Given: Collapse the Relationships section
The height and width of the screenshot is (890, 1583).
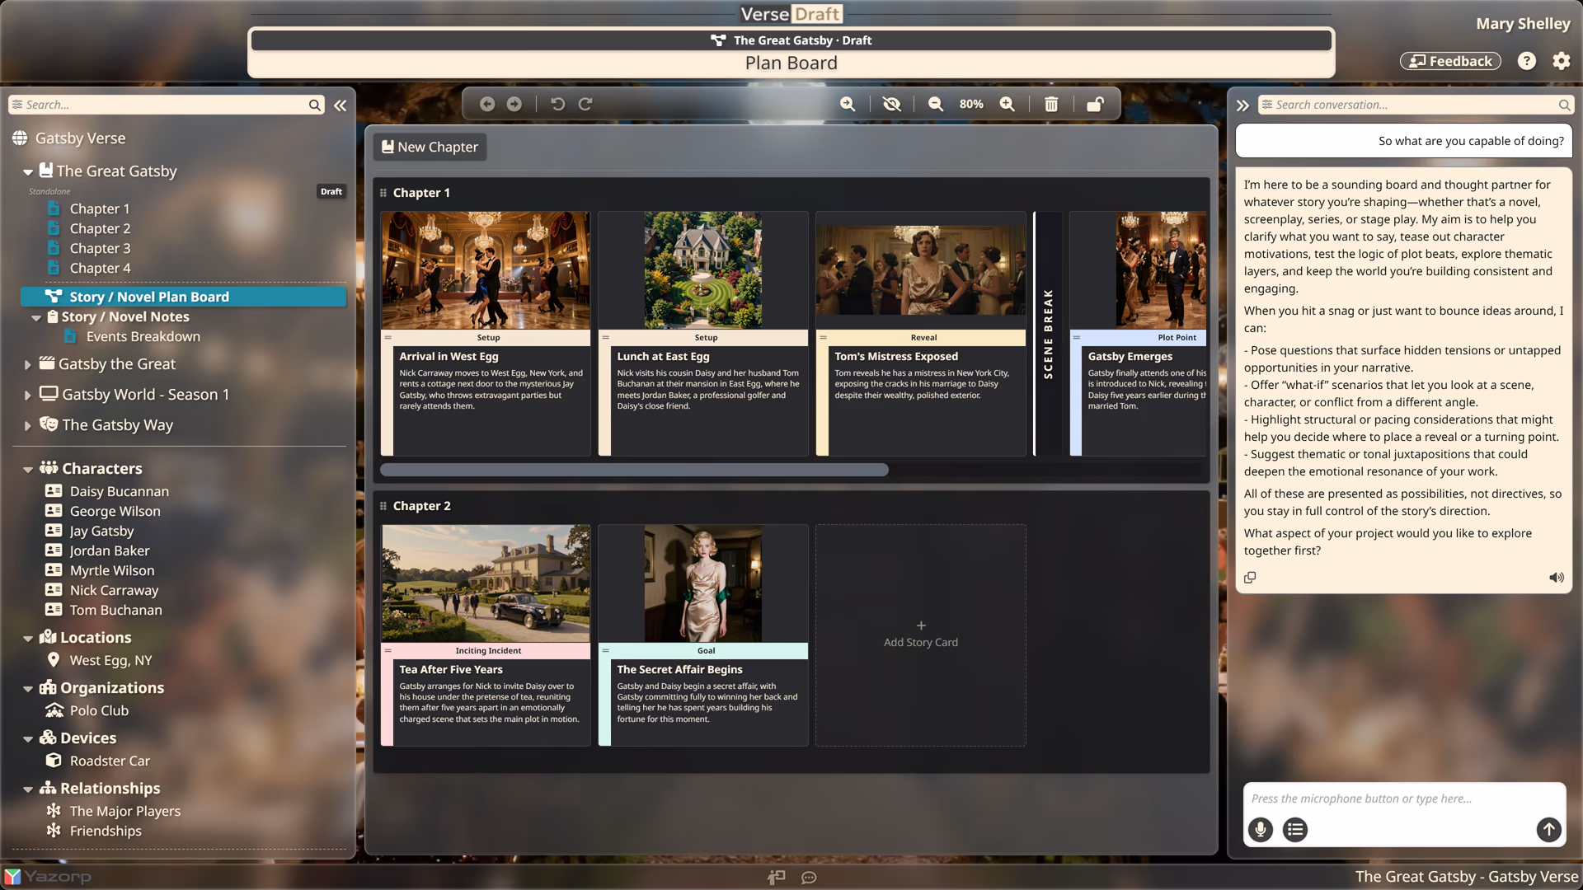Looking at the screenshot, I should pyautogui.click(x=28, y=789).
